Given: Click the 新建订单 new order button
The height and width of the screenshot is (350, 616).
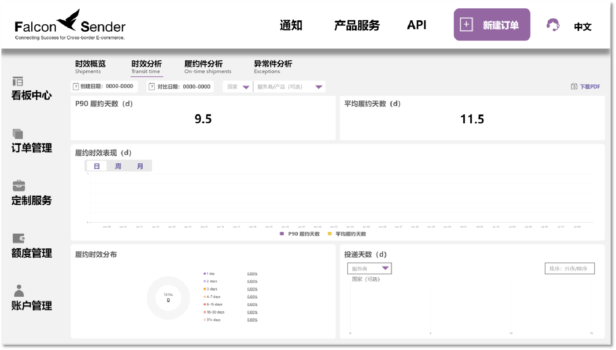Looking at the screenshot, I should (x=491, y=25).
